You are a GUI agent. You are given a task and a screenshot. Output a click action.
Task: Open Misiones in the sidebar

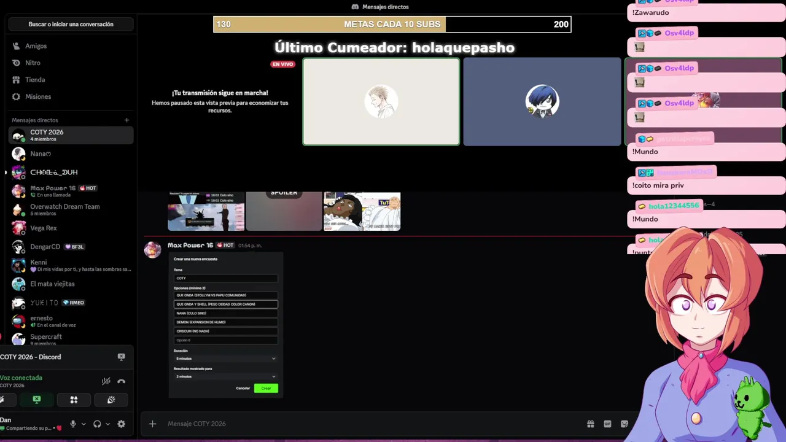[x=71, y=96]
